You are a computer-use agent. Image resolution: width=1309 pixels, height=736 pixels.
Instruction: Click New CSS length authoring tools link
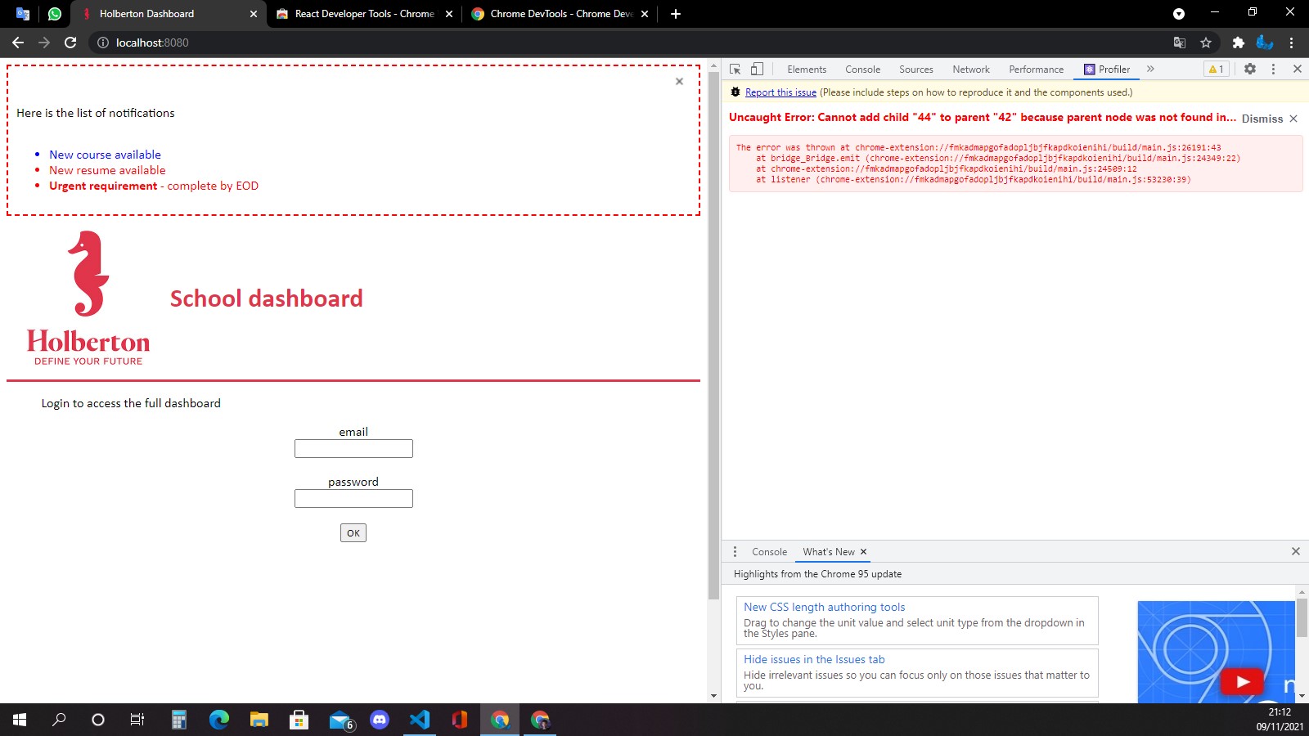824,607
